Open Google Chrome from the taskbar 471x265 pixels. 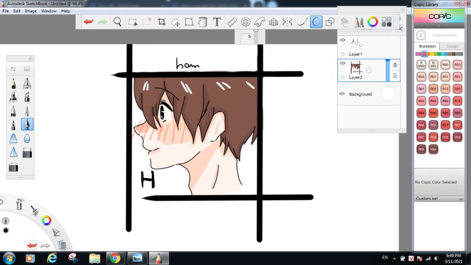(x=115, y=258)
